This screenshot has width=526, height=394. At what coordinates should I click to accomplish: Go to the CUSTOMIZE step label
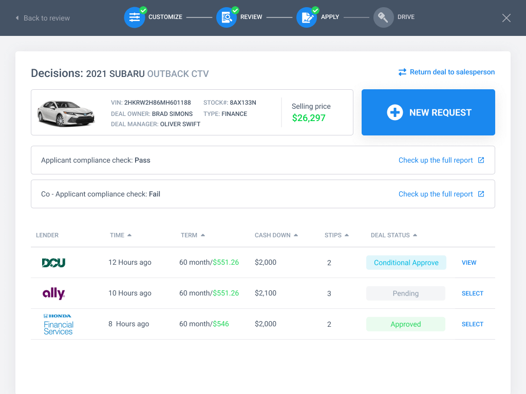(x=165, y=17)
